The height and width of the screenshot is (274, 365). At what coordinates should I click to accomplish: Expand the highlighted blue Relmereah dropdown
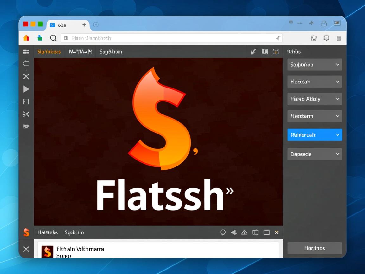tap(314, 135)
